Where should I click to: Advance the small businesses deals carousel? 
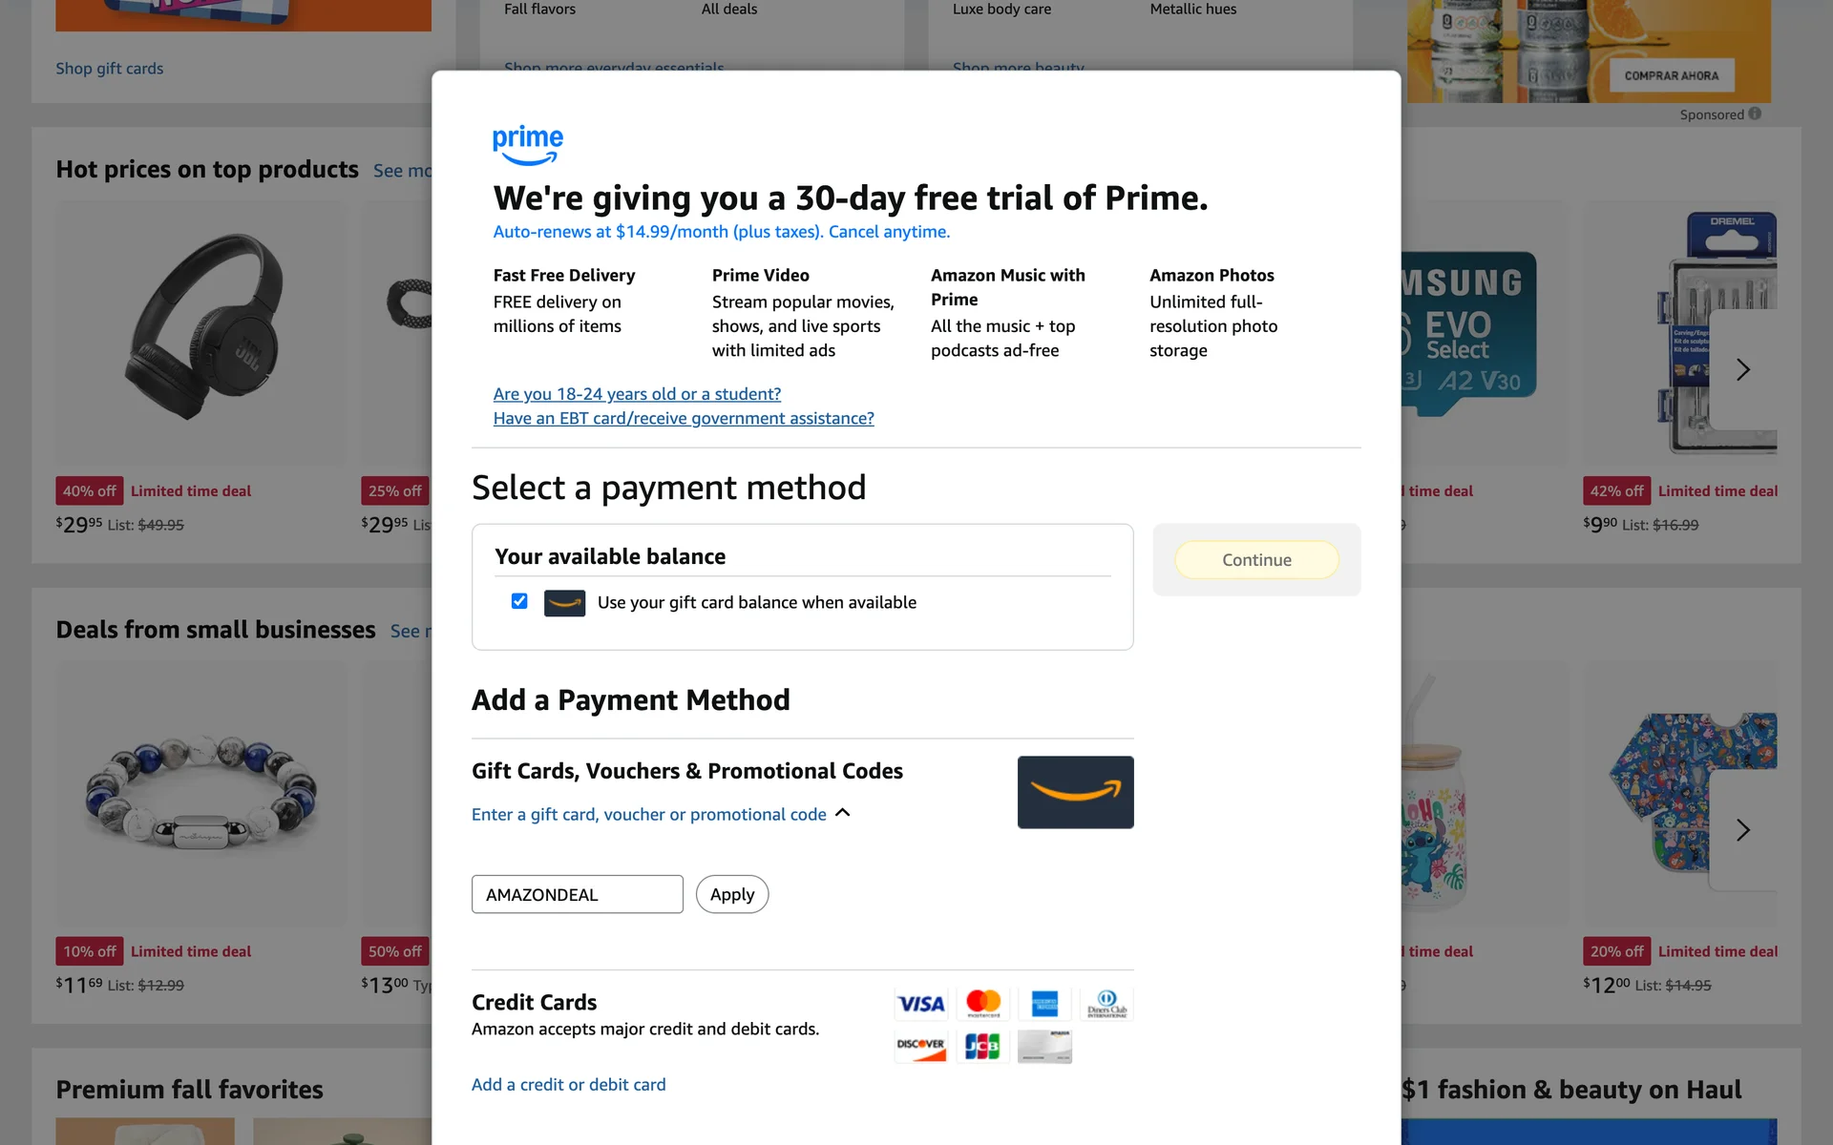[x=1742, y=830]
